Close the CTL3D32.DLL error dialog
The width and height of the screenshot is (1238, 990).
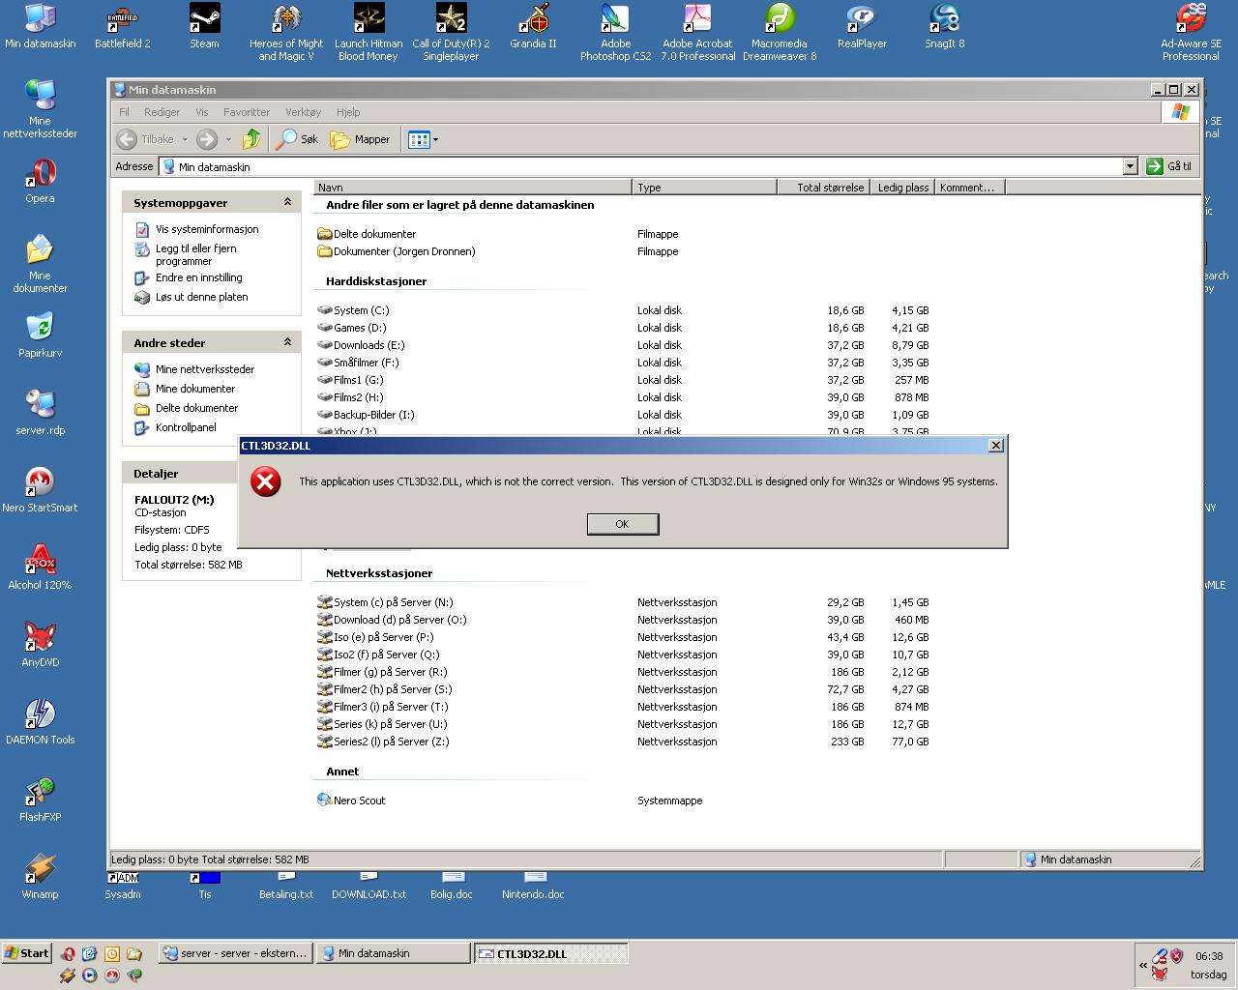pos(995,446)
